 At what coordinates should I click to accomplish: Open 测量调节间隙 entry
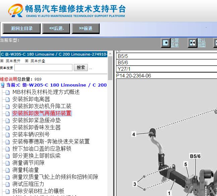(29, 163)
